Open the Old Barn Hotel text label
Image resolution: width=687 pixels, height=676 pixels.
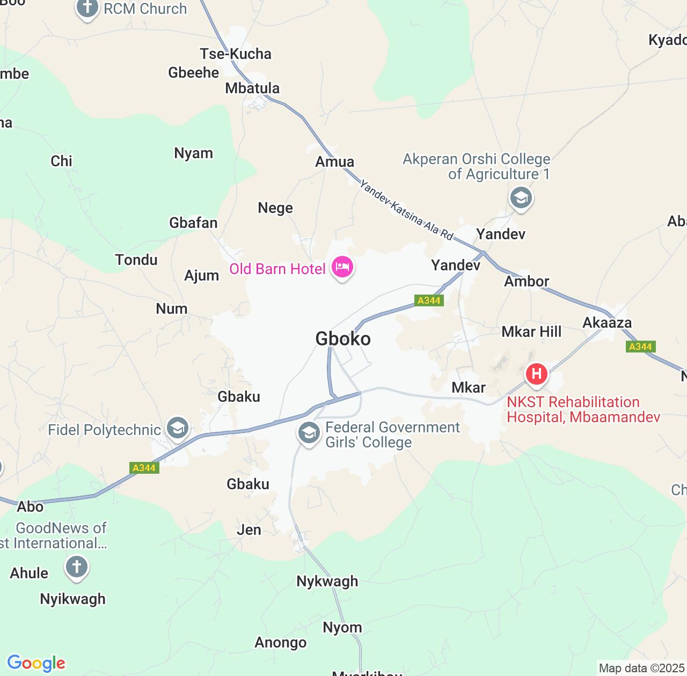tap(277, 269)
